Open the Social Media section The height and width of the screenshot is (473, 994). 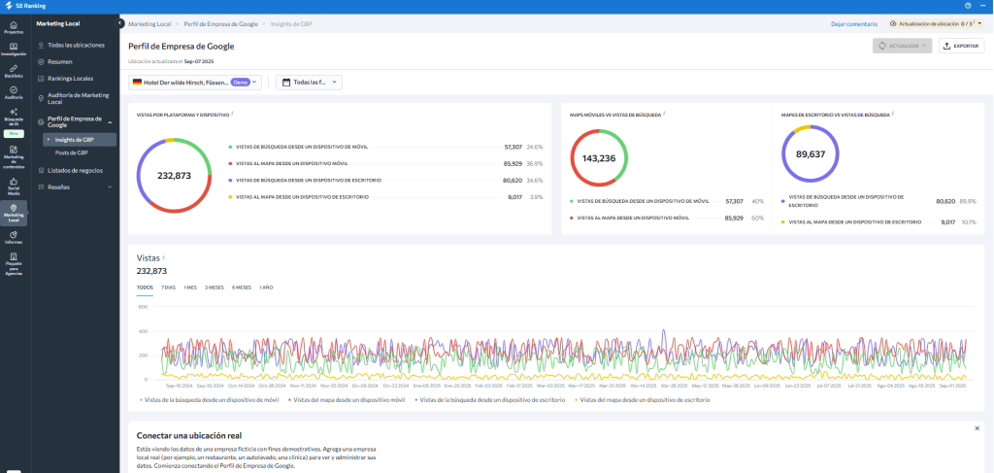pyautogui.click(x=14, y=186)
